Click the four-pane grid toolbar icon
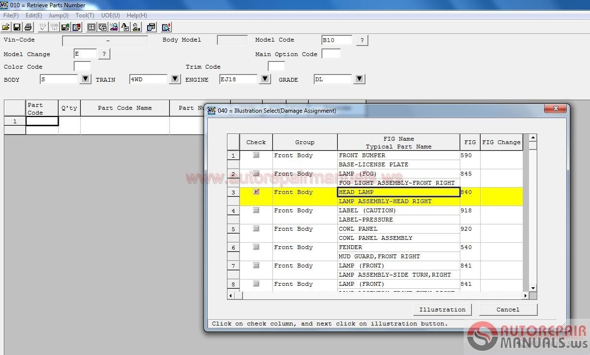 point(91,27)
